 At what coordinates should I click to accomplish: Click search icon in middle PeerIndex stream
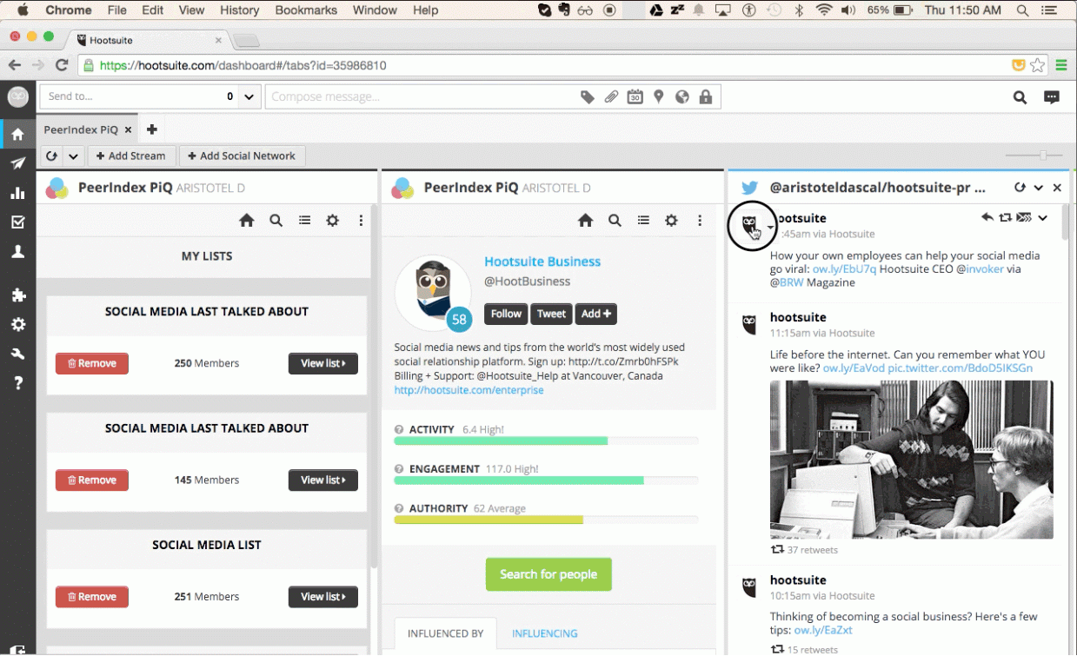(x=615, y=221)
